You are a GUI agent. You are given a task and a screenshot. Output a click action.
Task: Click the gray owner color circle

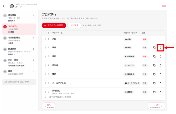tap(12, 6)
